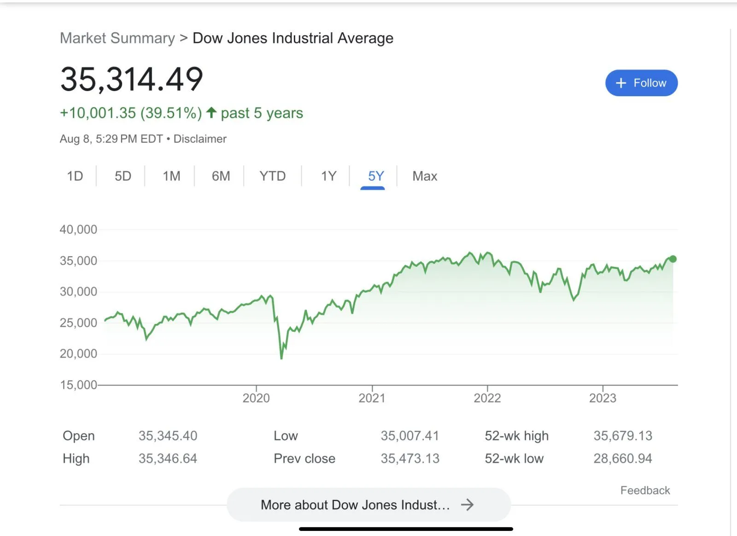Switch to the 1M time range
The width and height of the screenshot is (737, 536).
(x=171, y=176)
